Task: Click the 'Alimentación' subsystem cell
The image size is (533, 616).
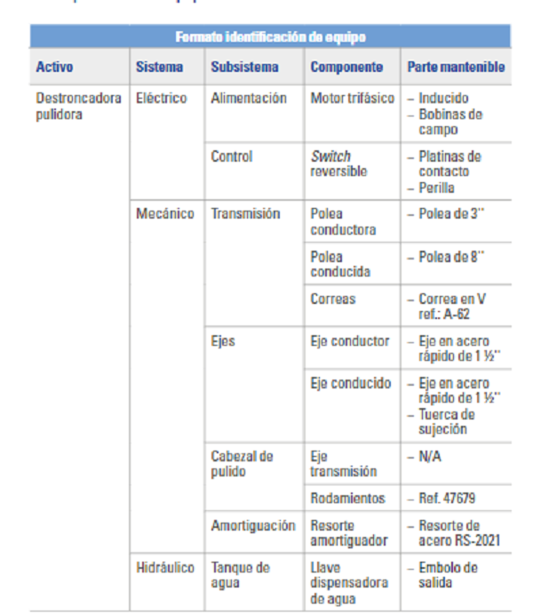Action: (249, 99)
